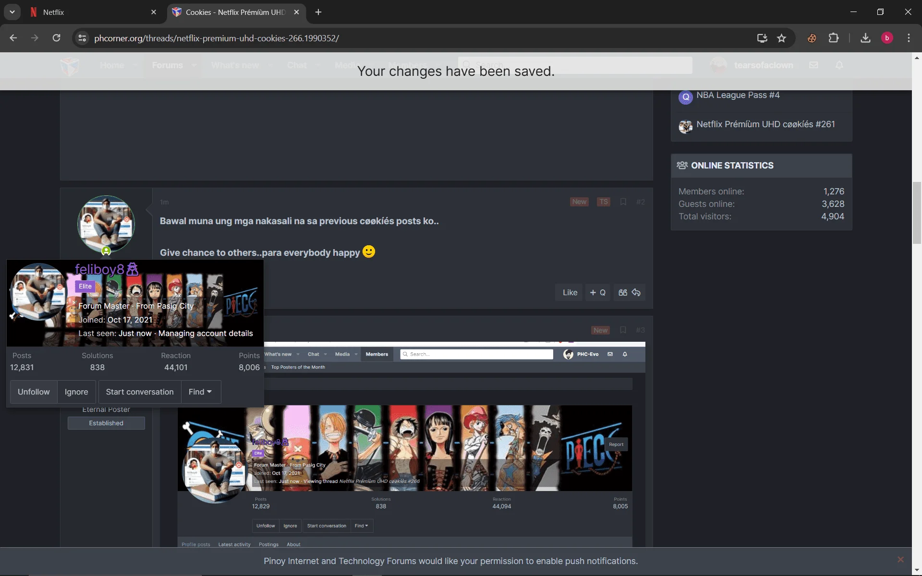Open the Extensions puzzle icon
The image size is (922, 576).
pyautogui.click(x=834, y=38)
